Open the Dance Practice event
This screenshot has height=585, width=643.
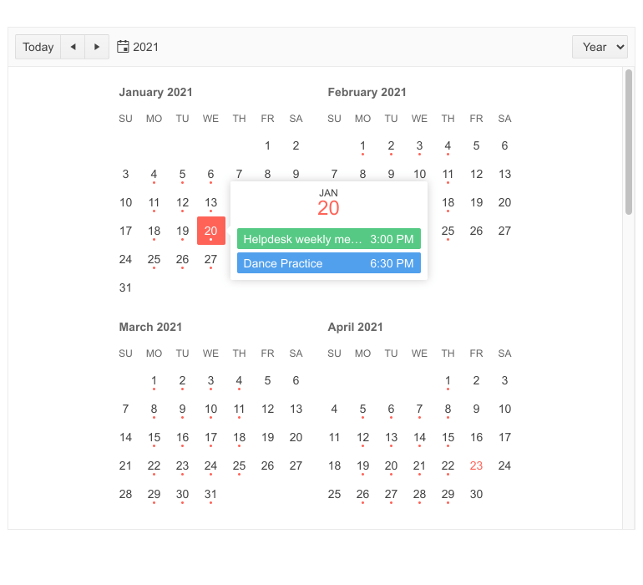[x=329, y=263]
